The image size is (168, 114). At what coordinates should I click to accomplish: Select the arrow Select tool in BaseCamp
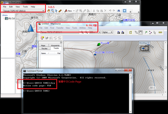pos(56,11)
